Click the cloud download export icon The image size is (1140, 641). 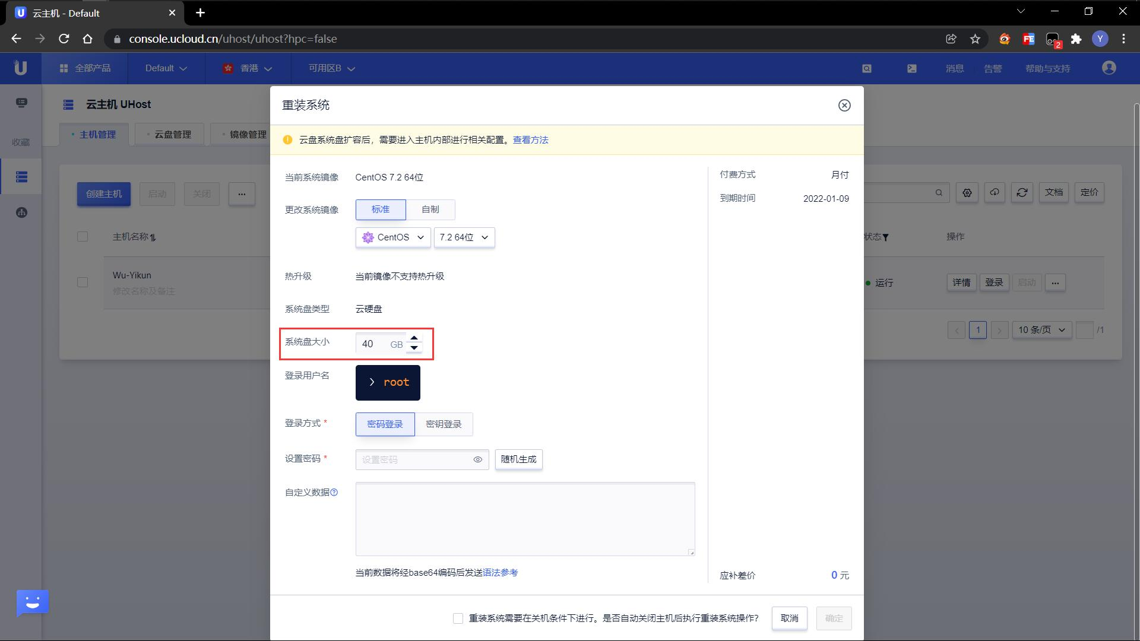[994, 192]
